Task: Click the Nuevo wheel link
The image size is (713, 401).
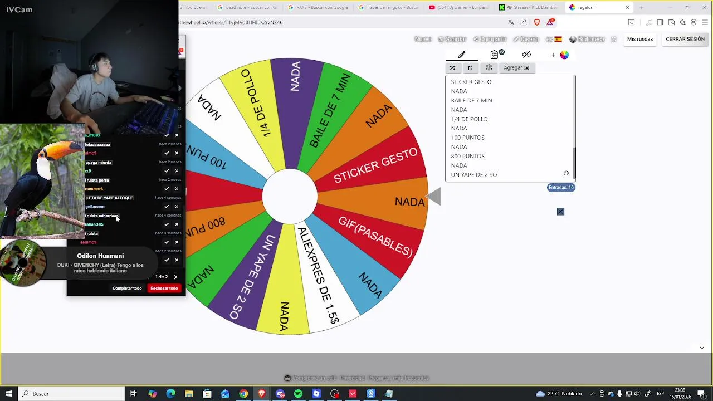Action: (423, 39)
